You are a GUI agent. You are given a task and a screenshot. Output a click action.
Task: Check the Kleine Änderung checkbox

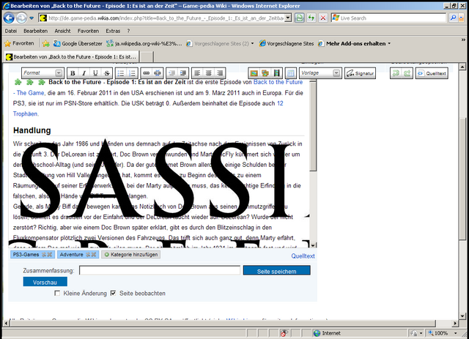click(57, 294)
